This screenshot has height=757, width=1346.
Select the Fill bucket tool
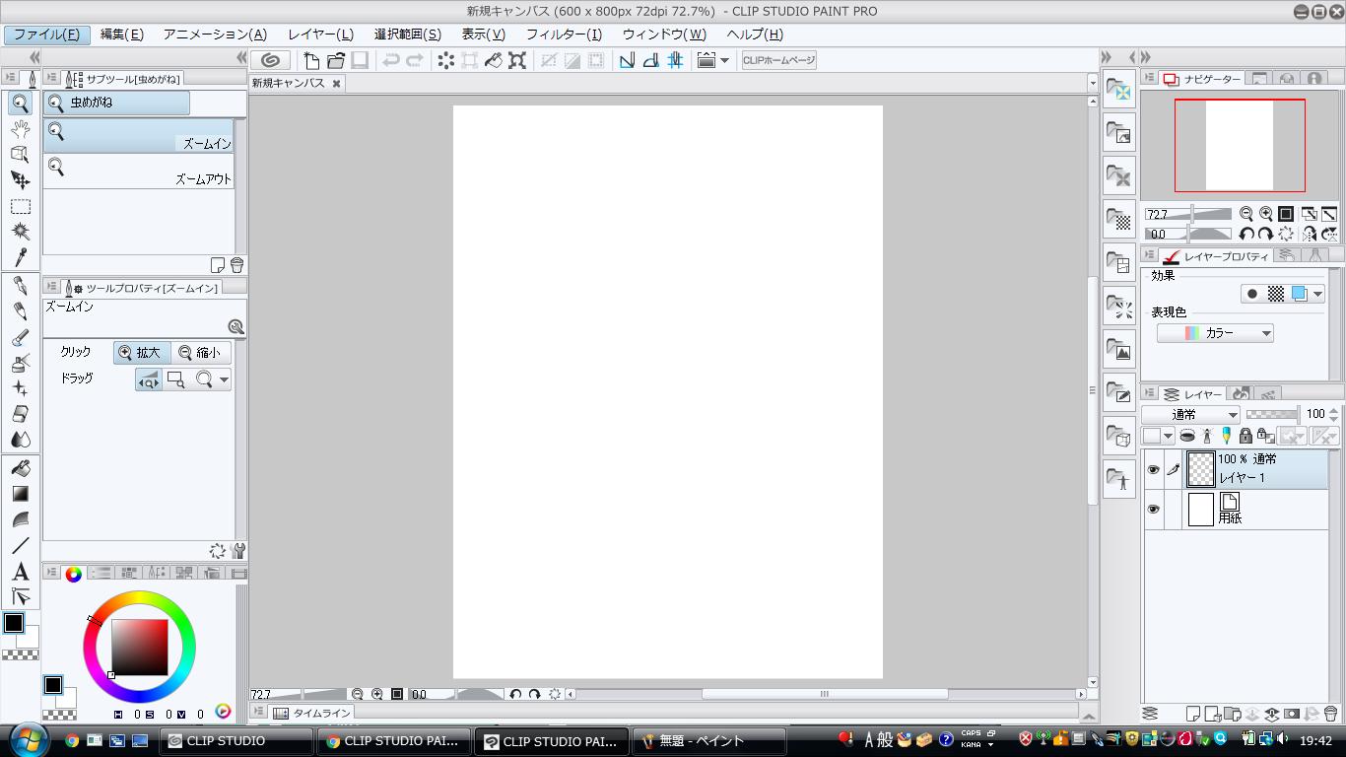[20, 468]
